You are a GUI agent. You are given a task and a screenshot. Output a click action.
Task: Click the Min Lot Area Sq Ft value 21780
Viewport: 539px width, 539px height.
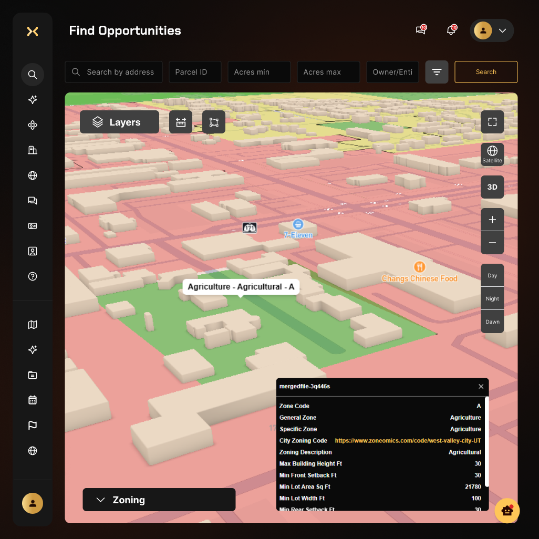coord(473,487)
